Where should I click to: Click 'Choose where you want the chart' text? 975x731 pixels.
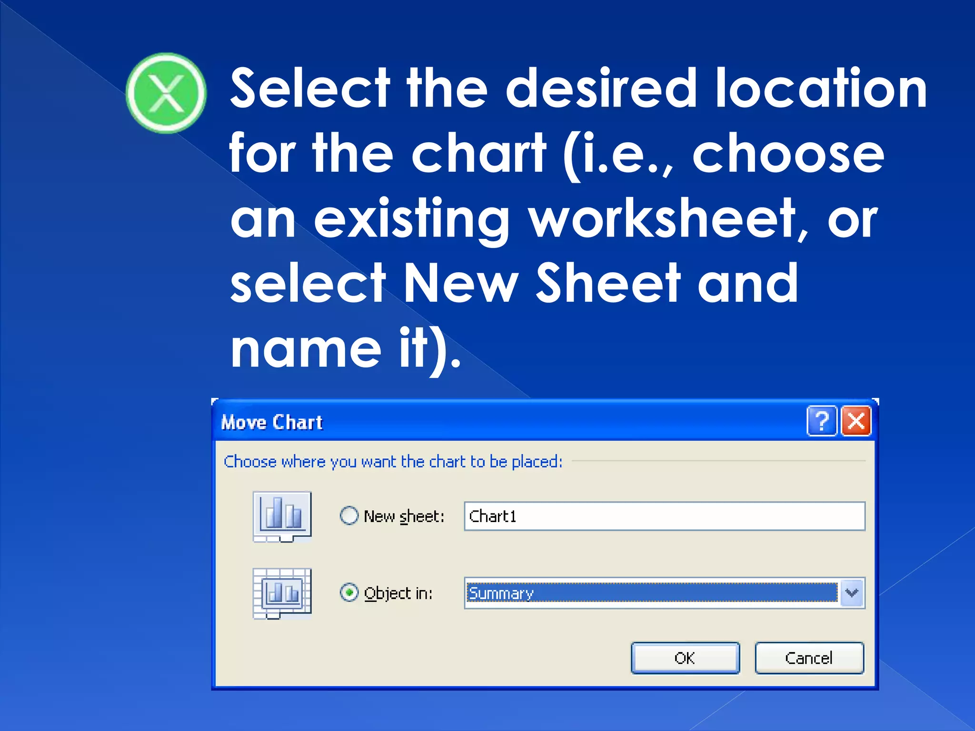(393, 461)
